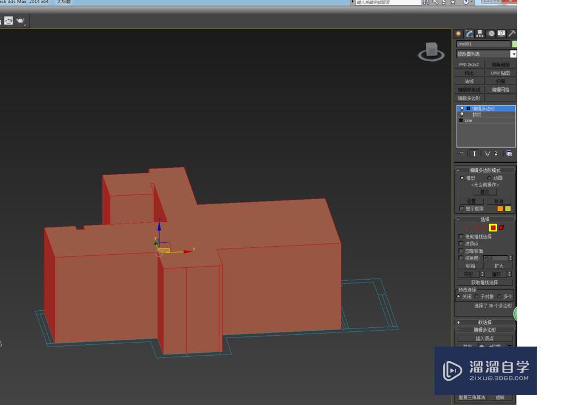Click the help question mark icon
Viewport: 568px width, 405px height.
(x=466, y=2)
